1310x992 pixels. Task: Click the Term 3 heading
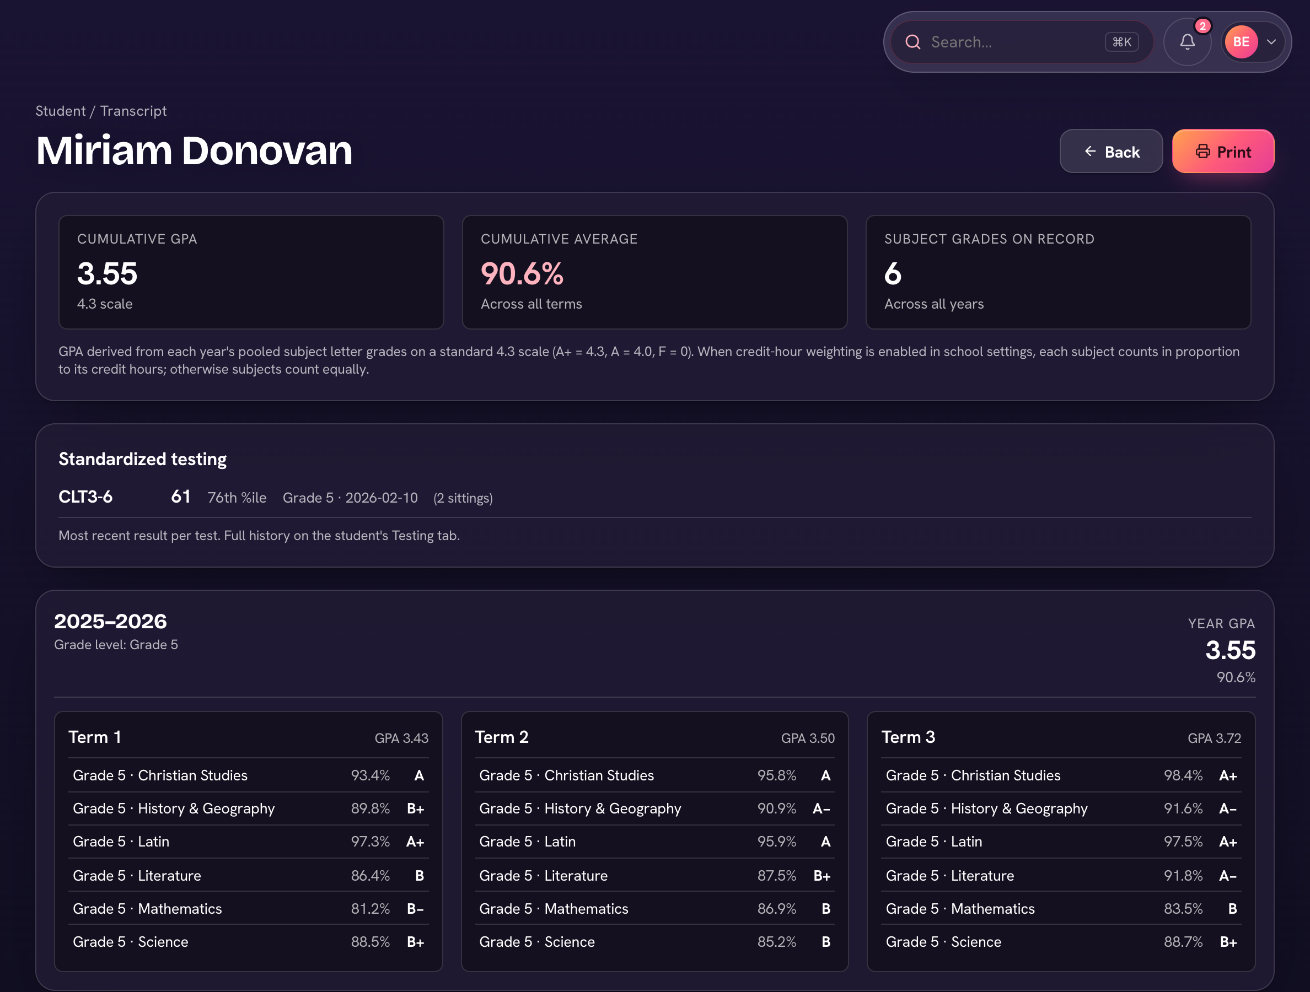click(x=908, y=737)
